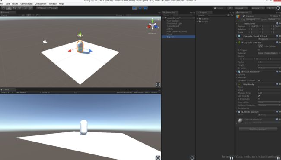Open the GameObject menu
The height and width of the screenshot is (160, 281).
(x=26, y=4)
